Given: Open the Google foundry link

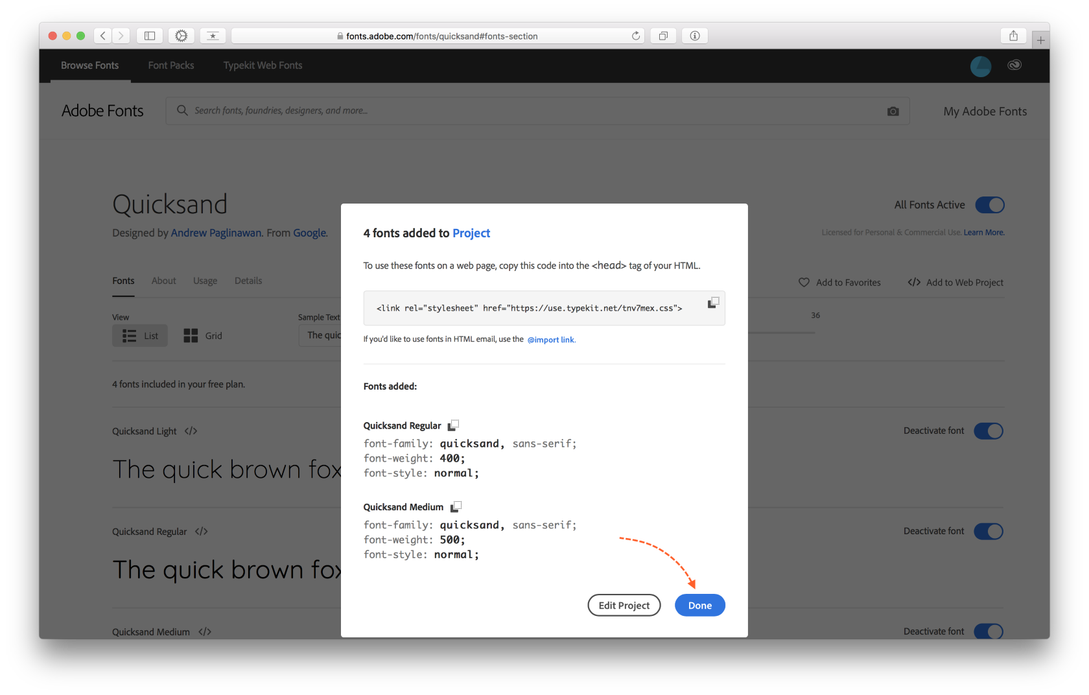Looking at the screenshot, I should pos(310,233).
